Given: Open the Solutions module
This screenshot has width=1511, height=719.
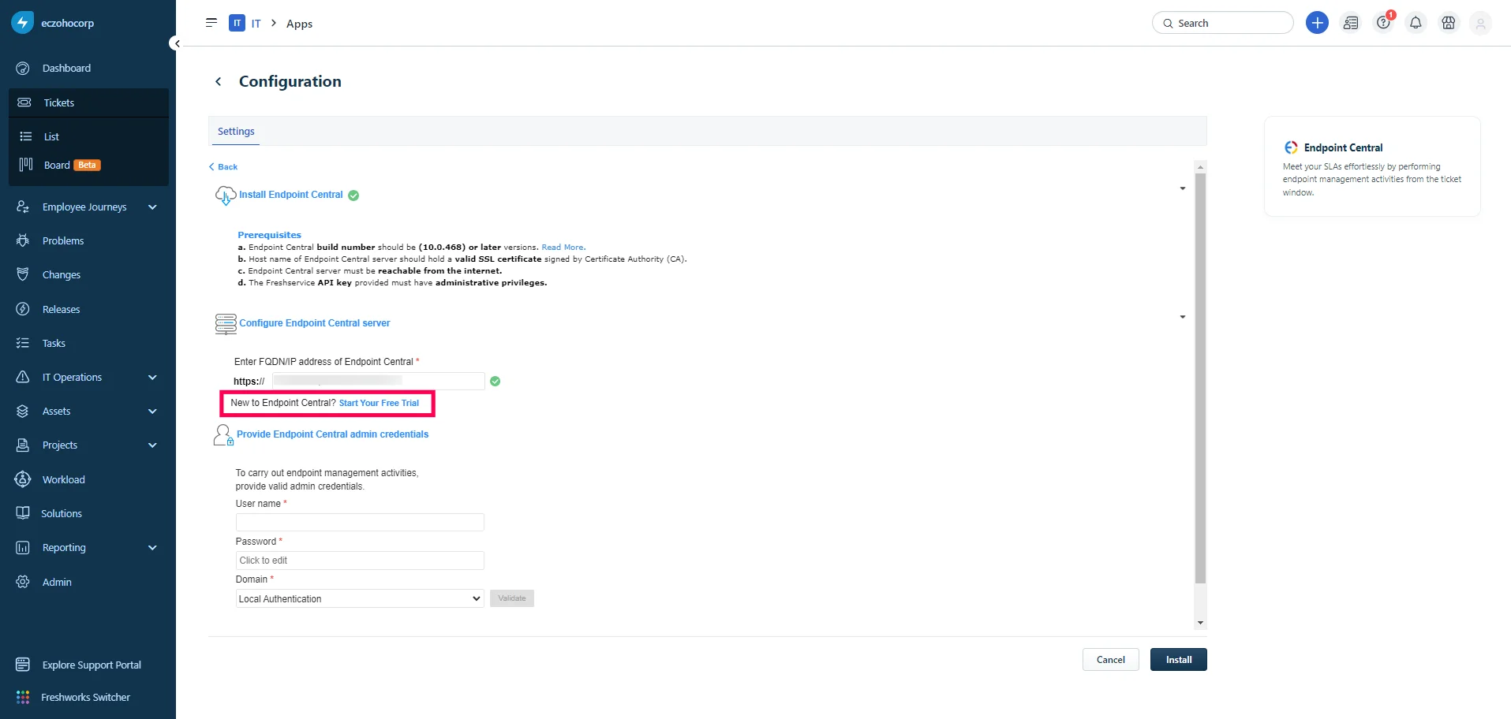Looking at the screenshot, I should tap(62, 513).
